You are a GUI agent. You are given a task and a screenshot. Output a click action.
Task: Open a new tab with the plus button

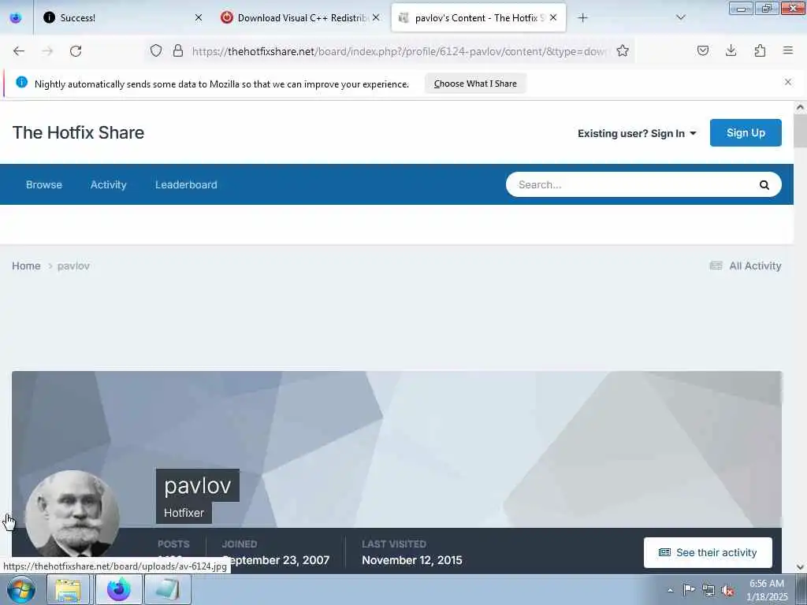[582, 18]
